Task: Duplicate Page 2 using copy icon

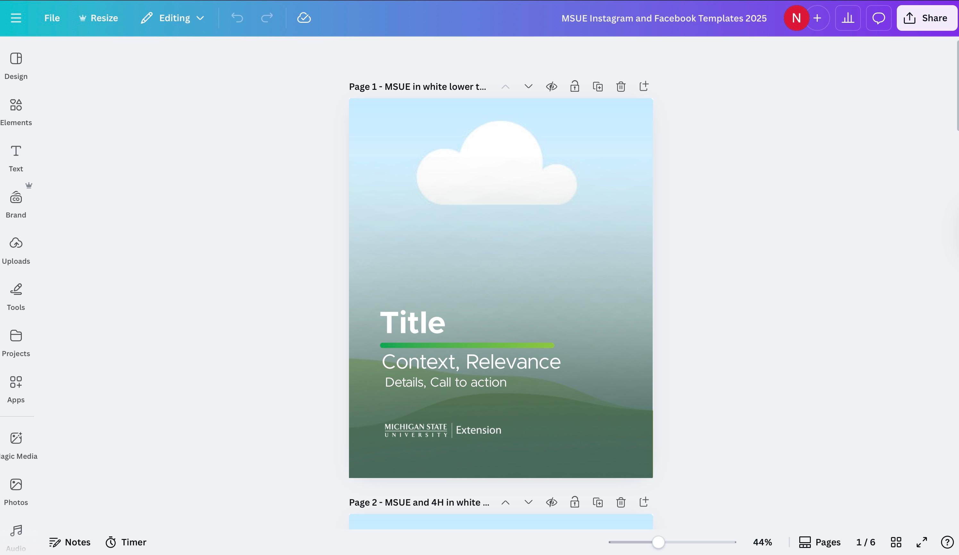Action: (598, 502)
